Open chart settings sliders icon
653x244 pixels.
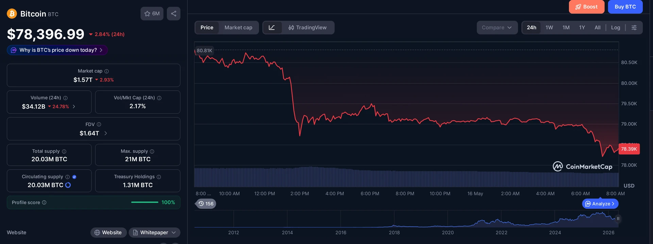click(634, 28)
